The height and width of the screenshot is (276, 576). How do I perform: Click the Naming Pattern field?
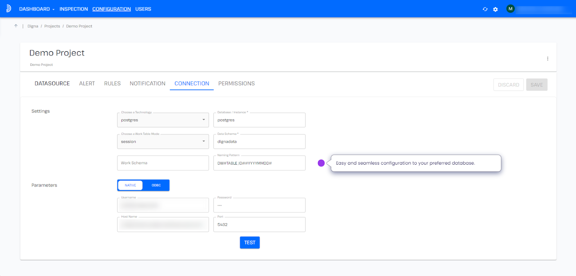(259, 163)
